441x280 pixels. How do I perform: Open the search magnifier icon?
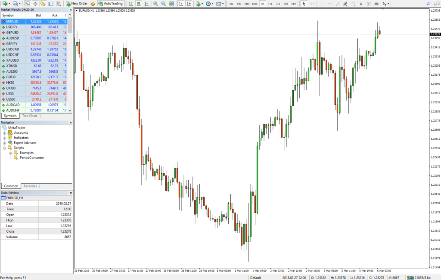[429, 3]
